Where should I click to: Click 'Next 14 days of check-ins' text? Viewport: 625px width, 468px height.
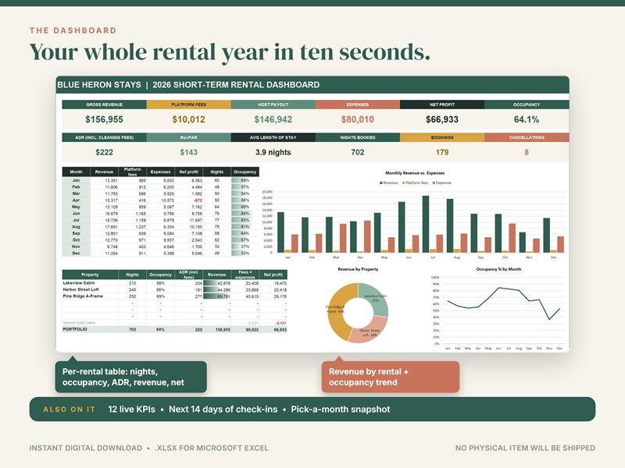pos(223,409)
